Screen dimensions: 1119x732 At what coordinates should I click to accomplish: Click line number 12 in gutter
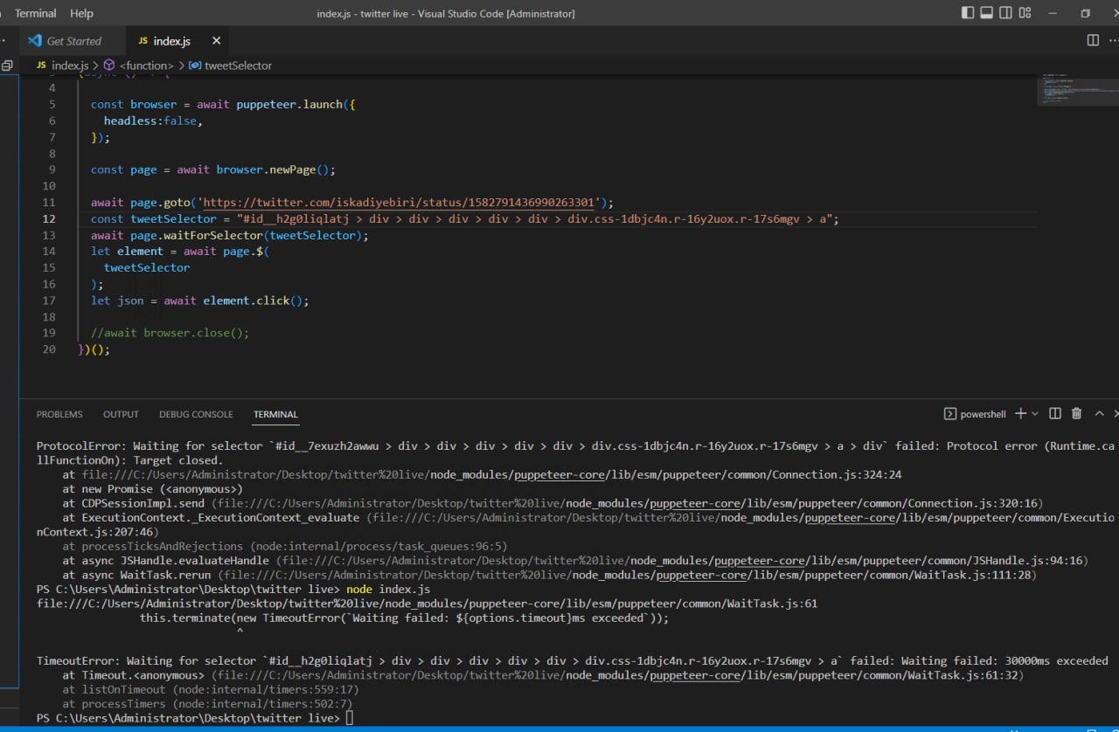[x=48, y=219]
